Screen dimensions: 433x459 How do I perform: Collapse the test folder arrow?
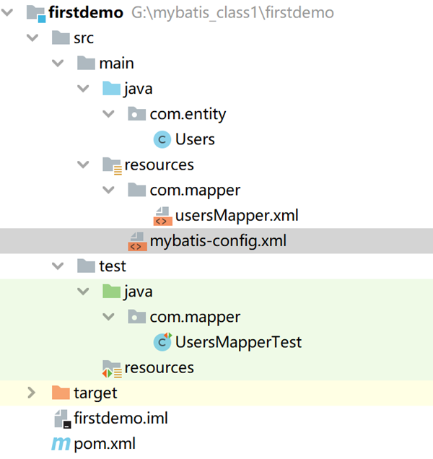coord(57,266)
